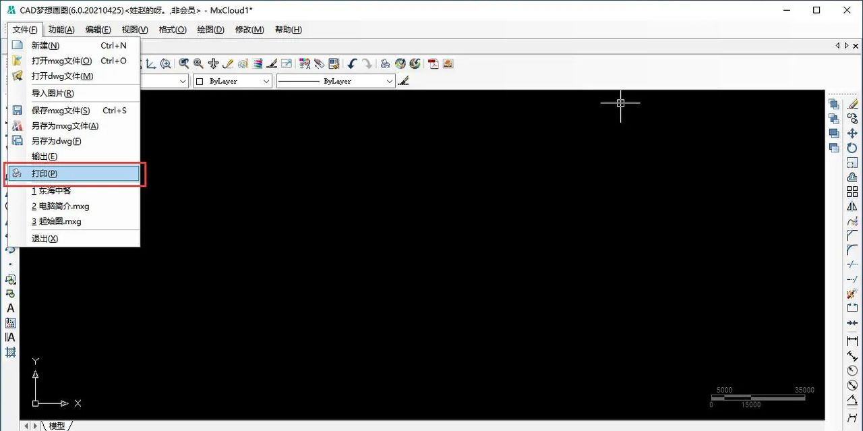The width and height of the screenshot is (863, 431).
Task: Click the layer manager stack icon
Action: click(258, 63)
